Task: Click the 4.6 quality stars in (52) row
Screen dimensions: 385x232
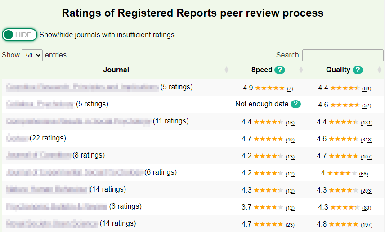Action: pyautogui.click(x=345, y=105)
